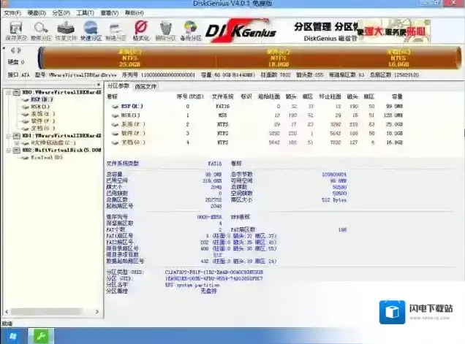
Task: Click the Search Partitions (搜索分区) magnifier icon
Action: [x=41, y=30]
